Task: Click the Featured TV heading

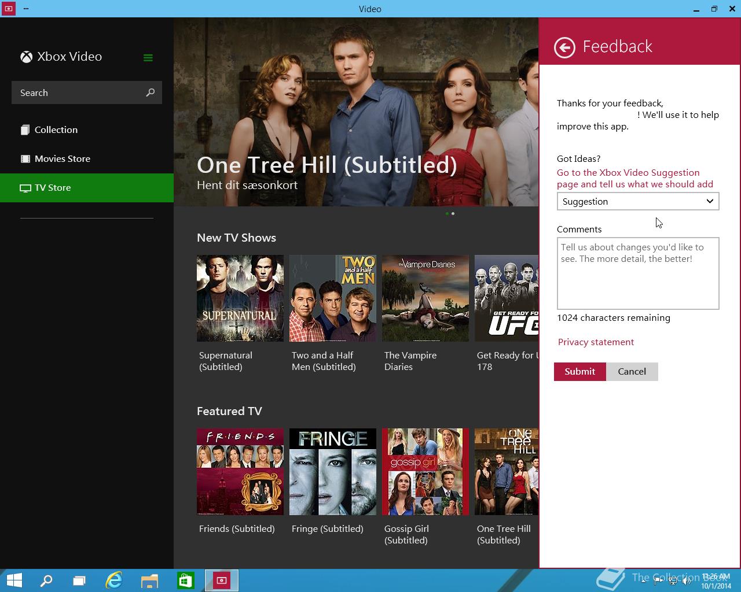Action: (229, 412)
